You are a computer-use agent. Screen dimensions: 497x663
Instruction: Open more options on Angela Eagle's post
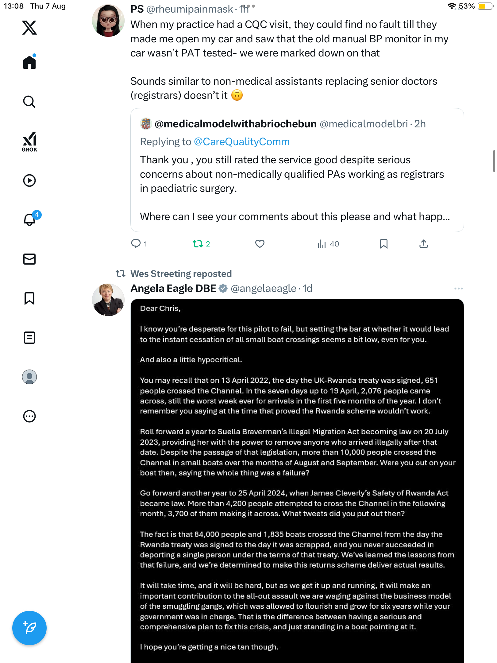point(458,289)
